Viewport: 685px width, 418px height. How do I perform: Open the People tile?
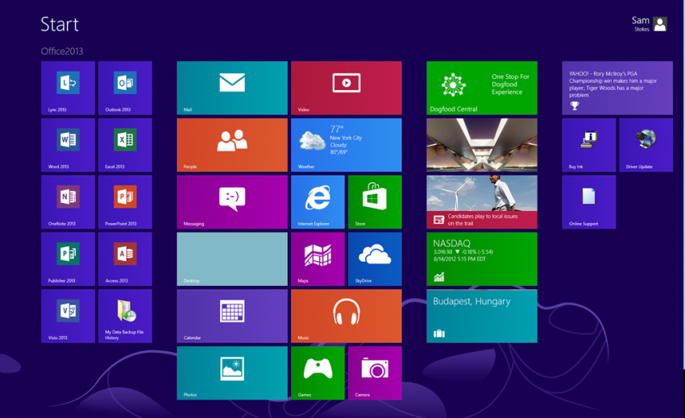point(232,145)
